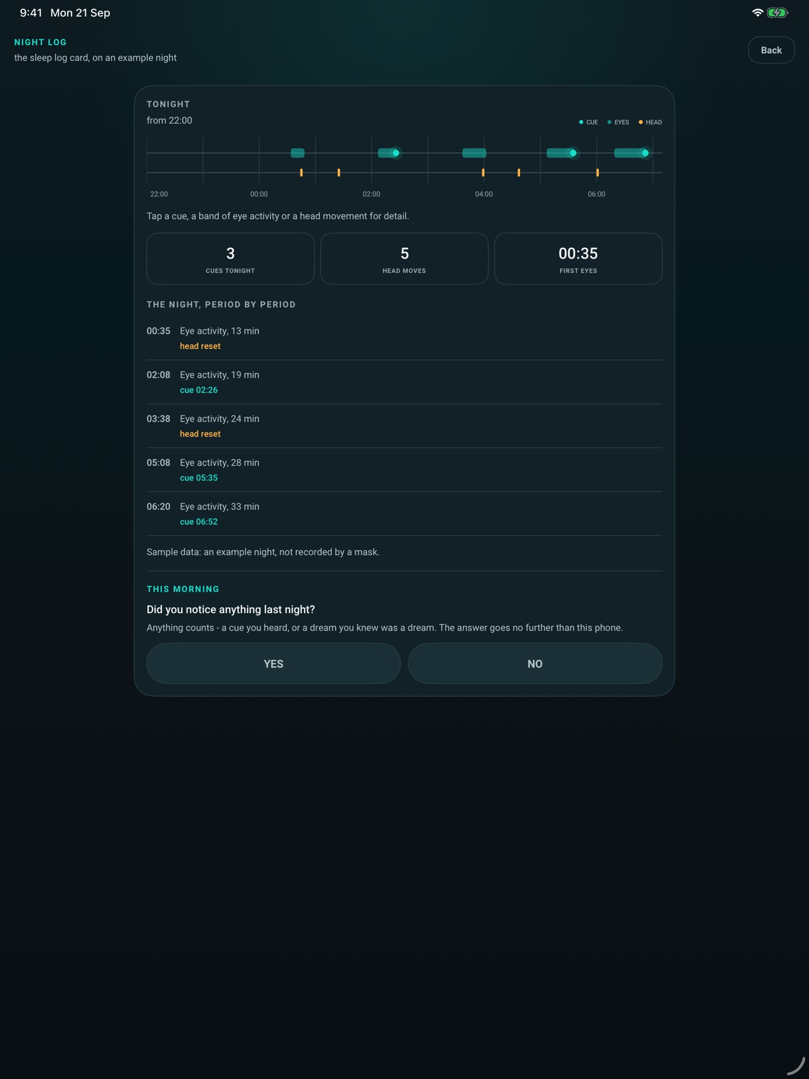
Task: Tap the Back button
Action: [771, 50]
